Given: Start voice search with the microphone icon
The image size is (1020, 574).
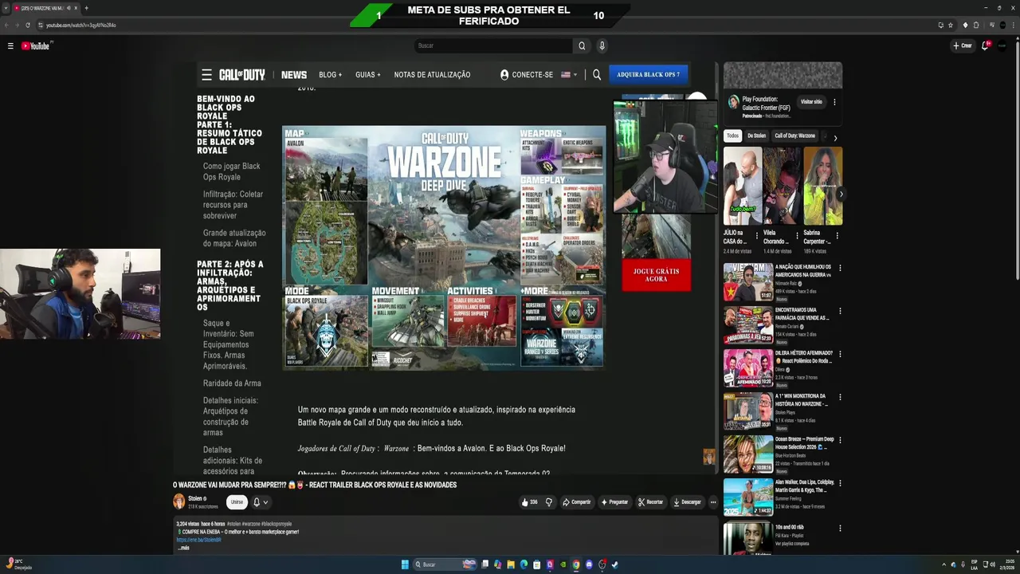Looking at the screenshot, I should click(x=602, y=45).
